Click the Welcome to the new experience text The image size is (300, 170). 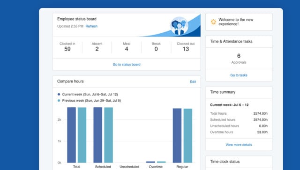(236, 22)
